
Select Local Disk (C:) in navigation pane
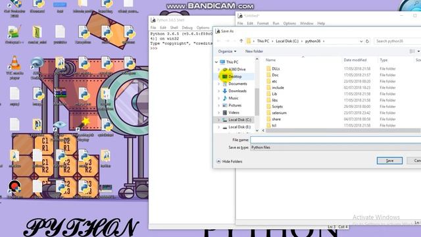(x=239, y=120)
